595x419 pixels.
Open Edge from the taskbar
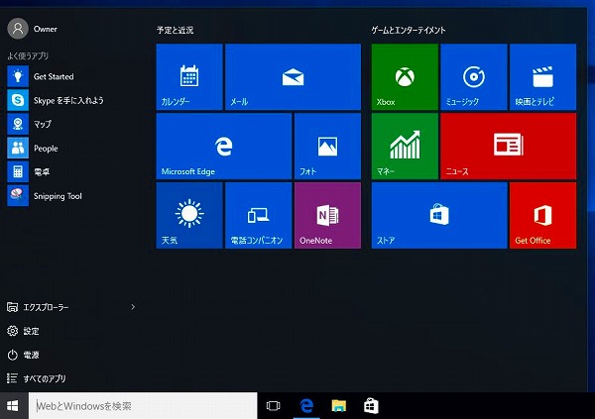(x=306, y=406)
